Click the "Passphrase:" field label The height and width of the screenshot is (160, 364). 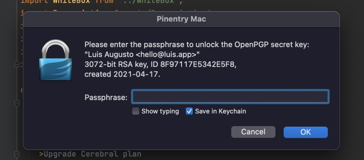pyautogui.click(x=106, y=98)
